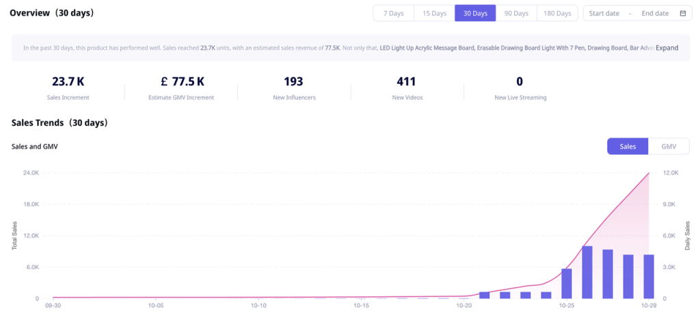Screen dimensions: 700x321
Task: Toggle chart to GMV view
Action: 669,147
